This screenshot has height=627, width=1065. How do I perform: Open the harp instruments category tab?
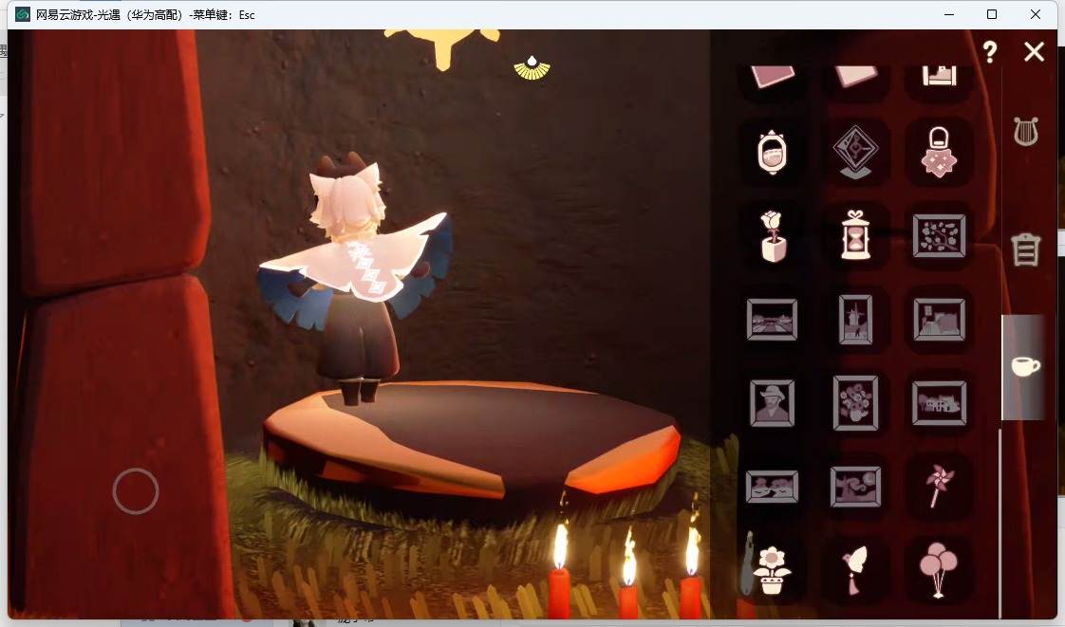tap(1025, 131)
